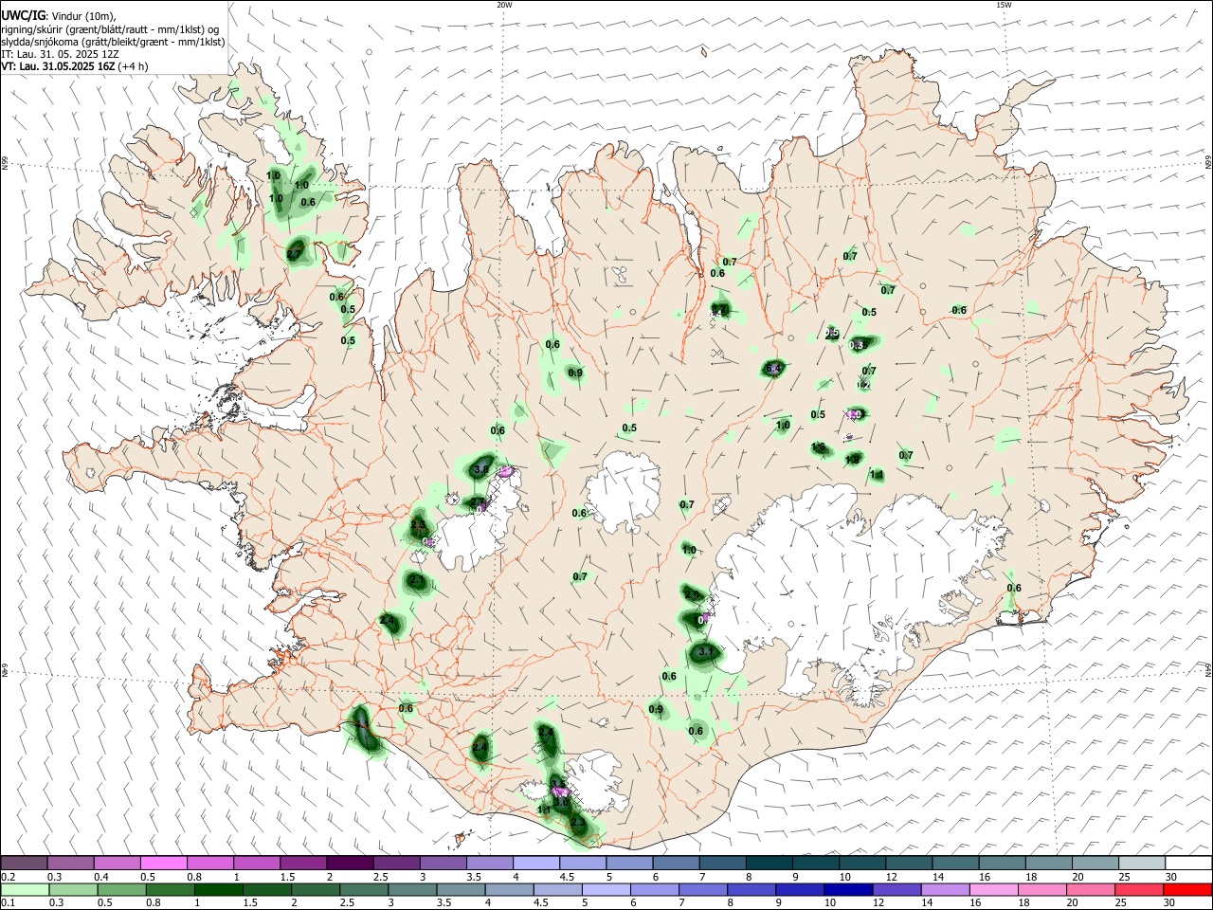The width and height of the screenshot is (1213, 910).
Task: Select the dusky purple 0.2–0.3 legend swatch
Action: [x=24, y=864]
